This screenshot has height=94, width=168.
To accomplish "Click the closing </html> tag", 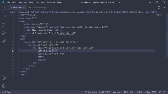I will [x=23, y=75].
